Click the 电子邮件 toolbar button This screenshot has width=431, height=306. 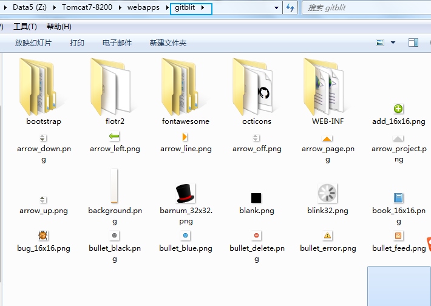tap(117, 43)
